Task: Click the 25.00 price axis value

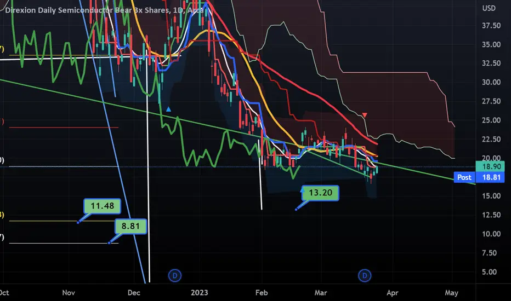Action: tap(491, 120)
